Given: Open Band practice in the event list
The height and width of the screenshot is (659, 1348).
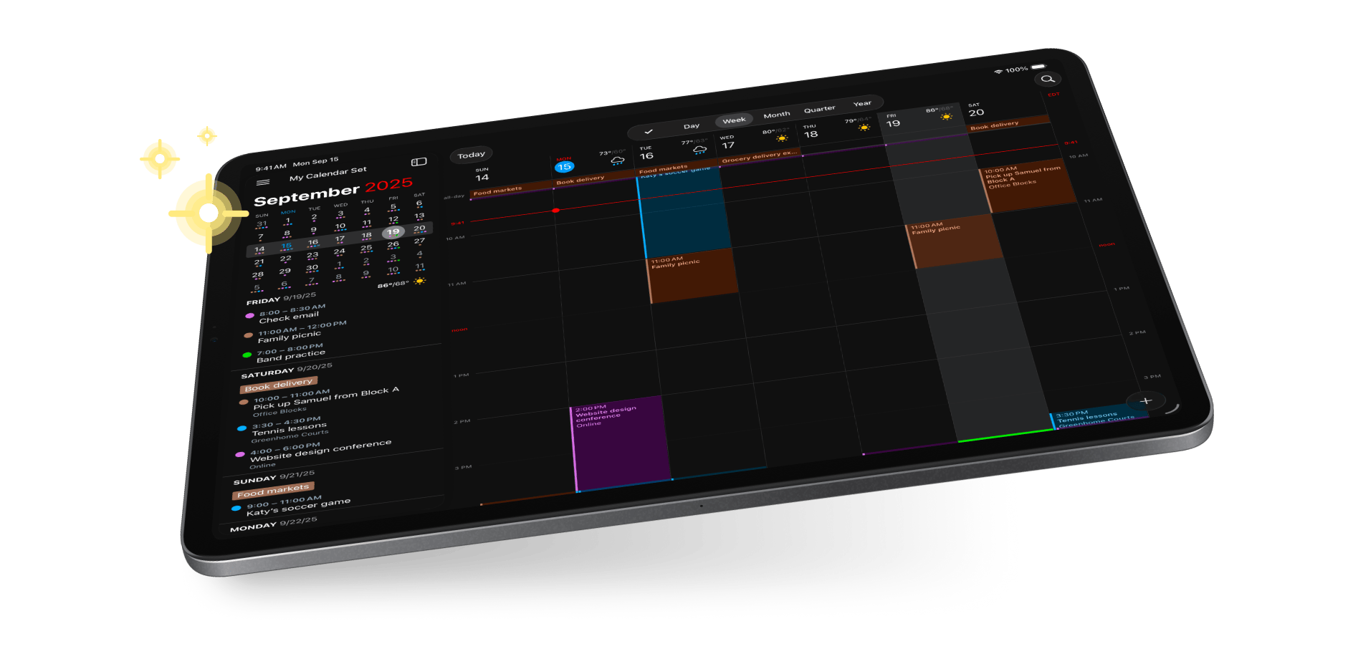Looking at the screenshot, I should point(290,355).
